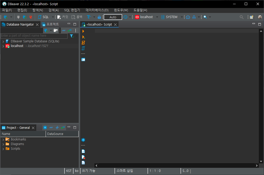Click the blue magnifier search icon
The image size is (264, 175).
pos(205,17)
